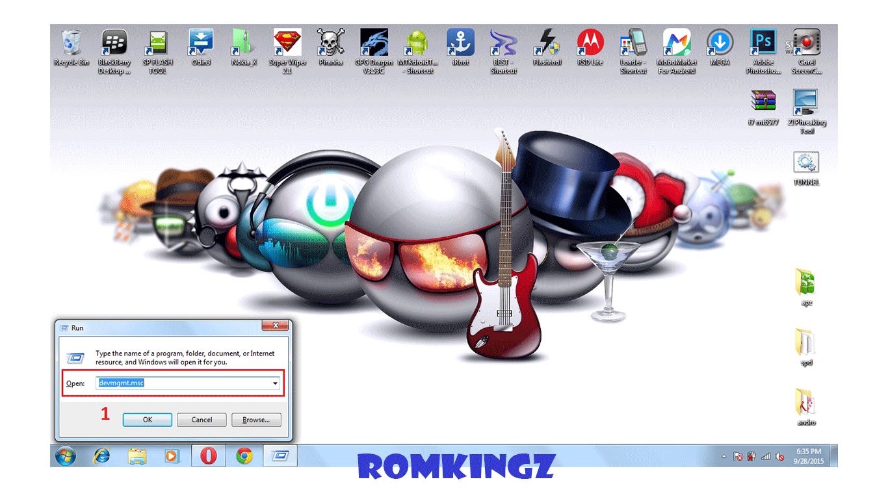Select the TUNNEL gear icon
888x499 pixels.
tap(806, 168)
